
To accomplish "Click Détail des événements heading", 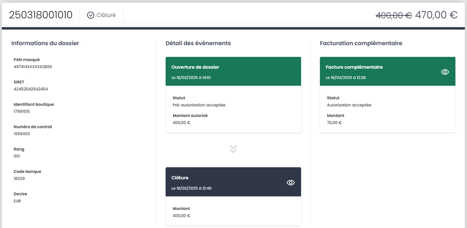I will pyautogui.click(x=198, y=43).
